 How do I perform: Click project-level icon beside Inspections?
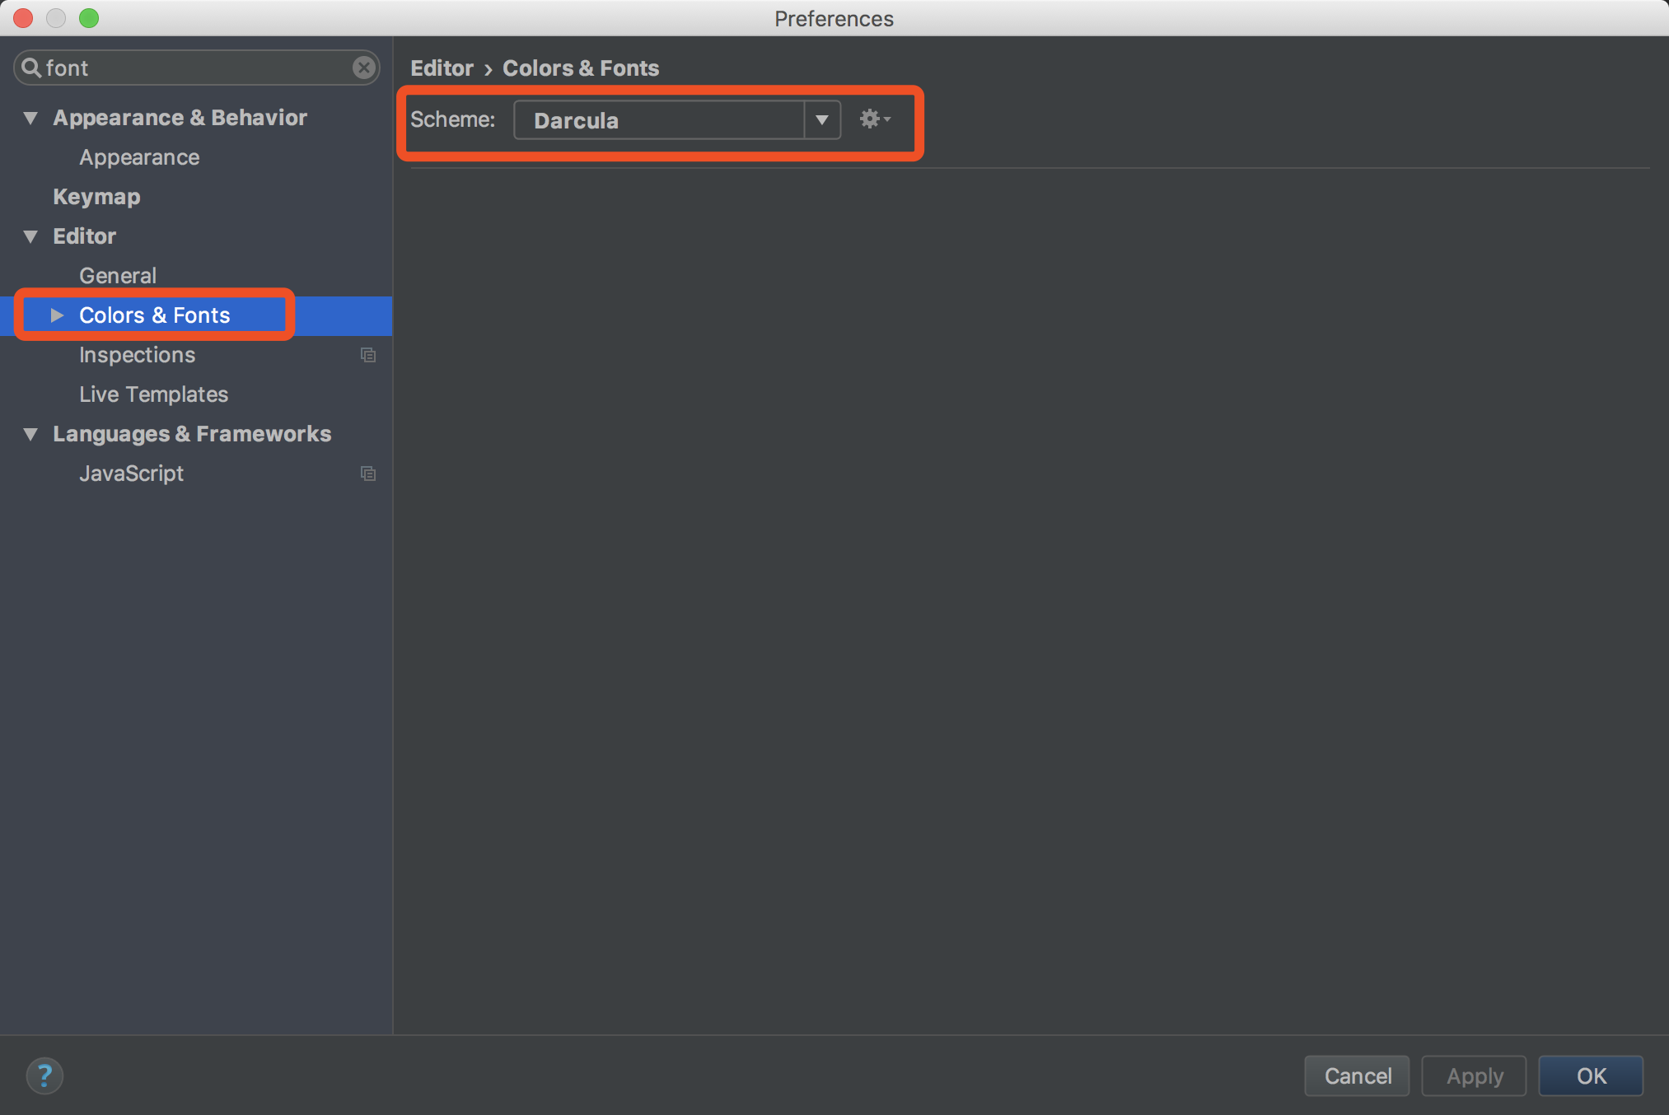[x=368, y=355]
